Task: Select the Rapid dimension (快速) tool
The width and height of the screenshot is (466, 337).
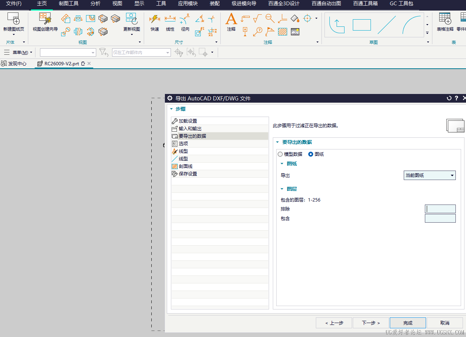Action: pos(155,19)
